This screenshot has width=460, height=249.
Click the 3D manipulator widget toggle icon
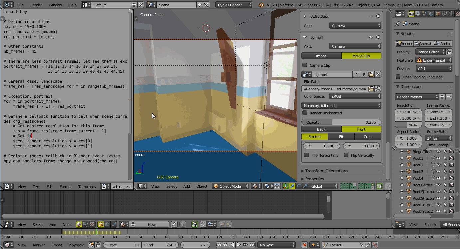[286, 186]
